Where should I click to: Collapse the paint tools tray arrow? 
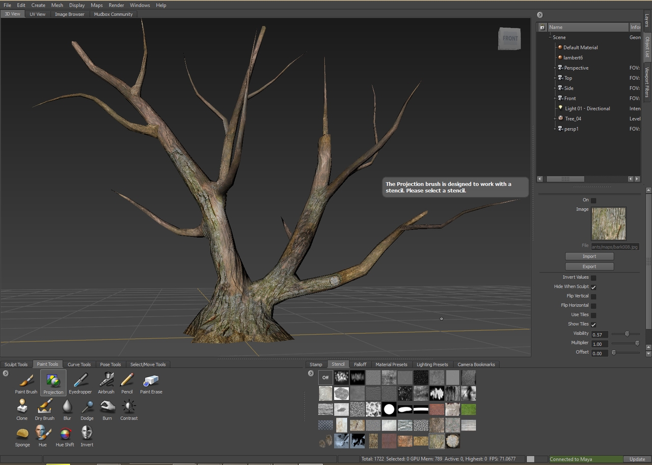[6, 373]
